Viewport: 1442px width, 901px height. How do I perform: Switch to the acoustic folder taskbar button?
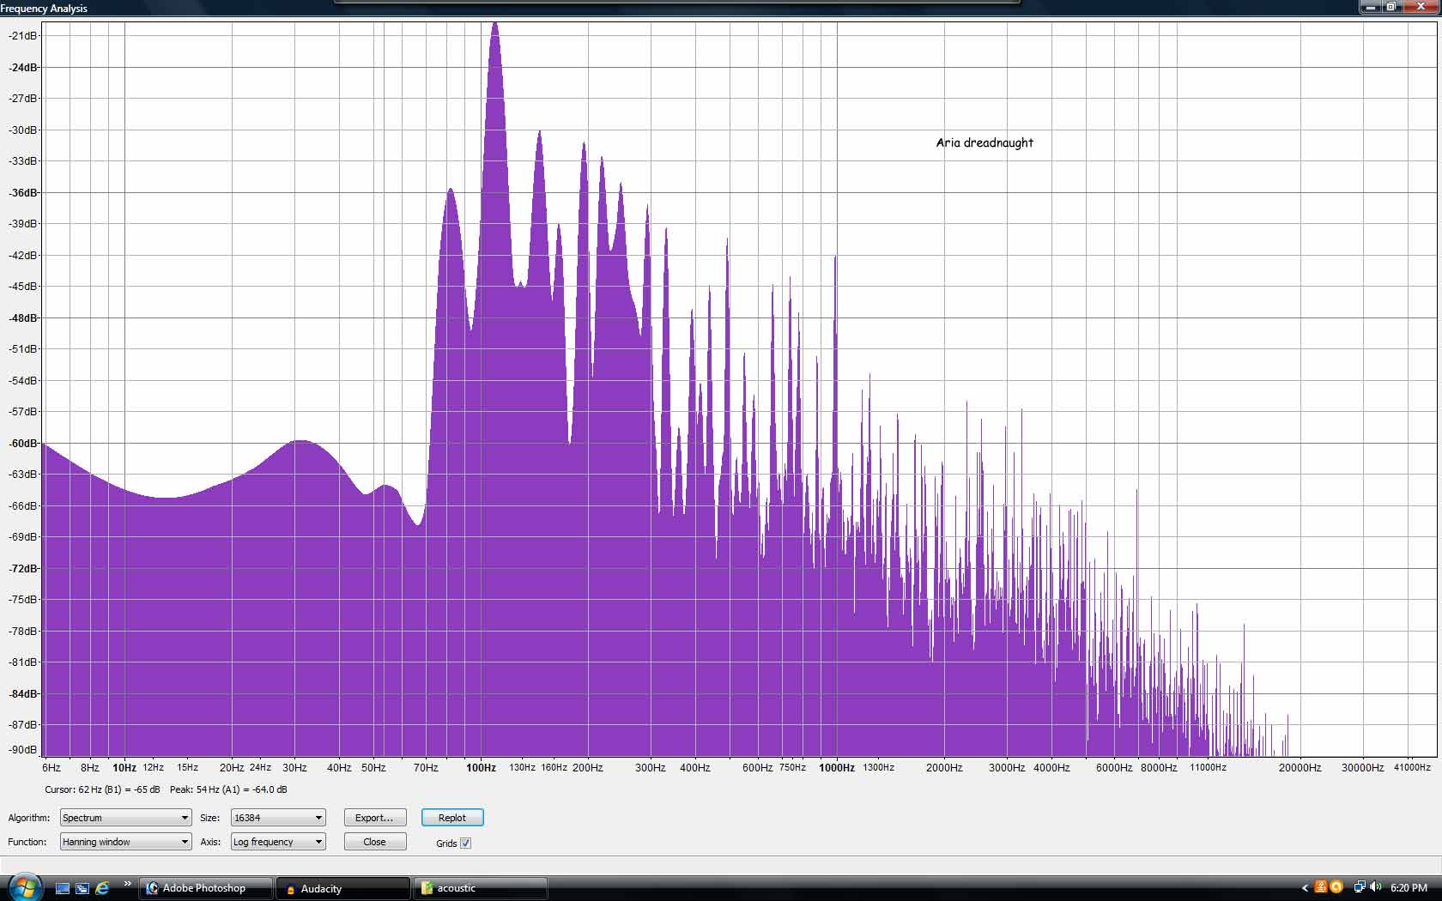pos(481,888)
